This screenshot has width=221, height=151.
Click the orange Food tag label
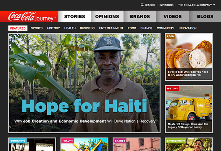(171, 36)
